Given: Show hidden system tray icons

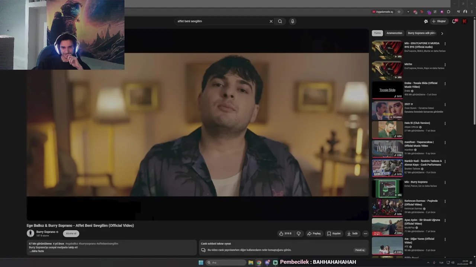Looking at the screenshot, I should [x=428, y=263].
